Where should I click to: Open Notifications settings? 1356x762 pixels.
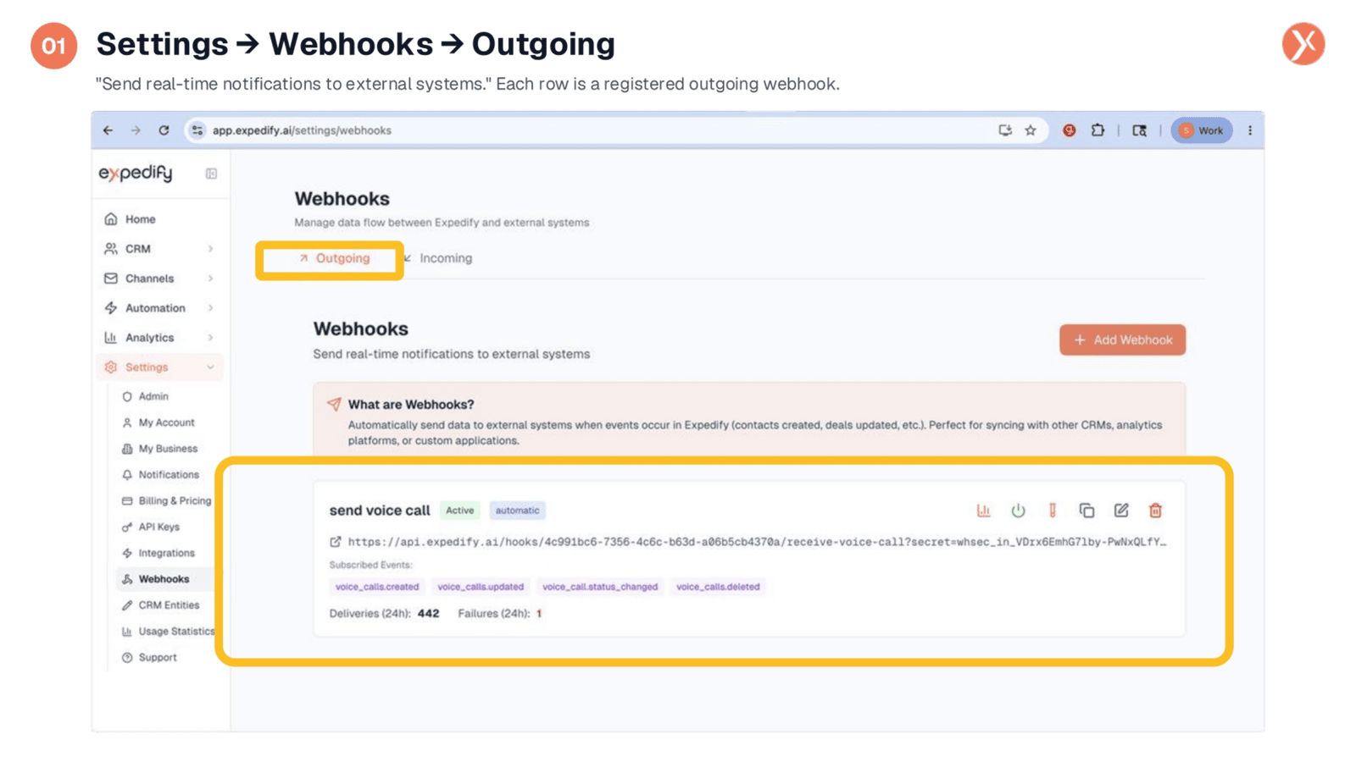point(169,475)
